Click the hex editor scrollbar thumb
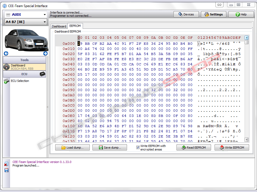 [246, 42]
